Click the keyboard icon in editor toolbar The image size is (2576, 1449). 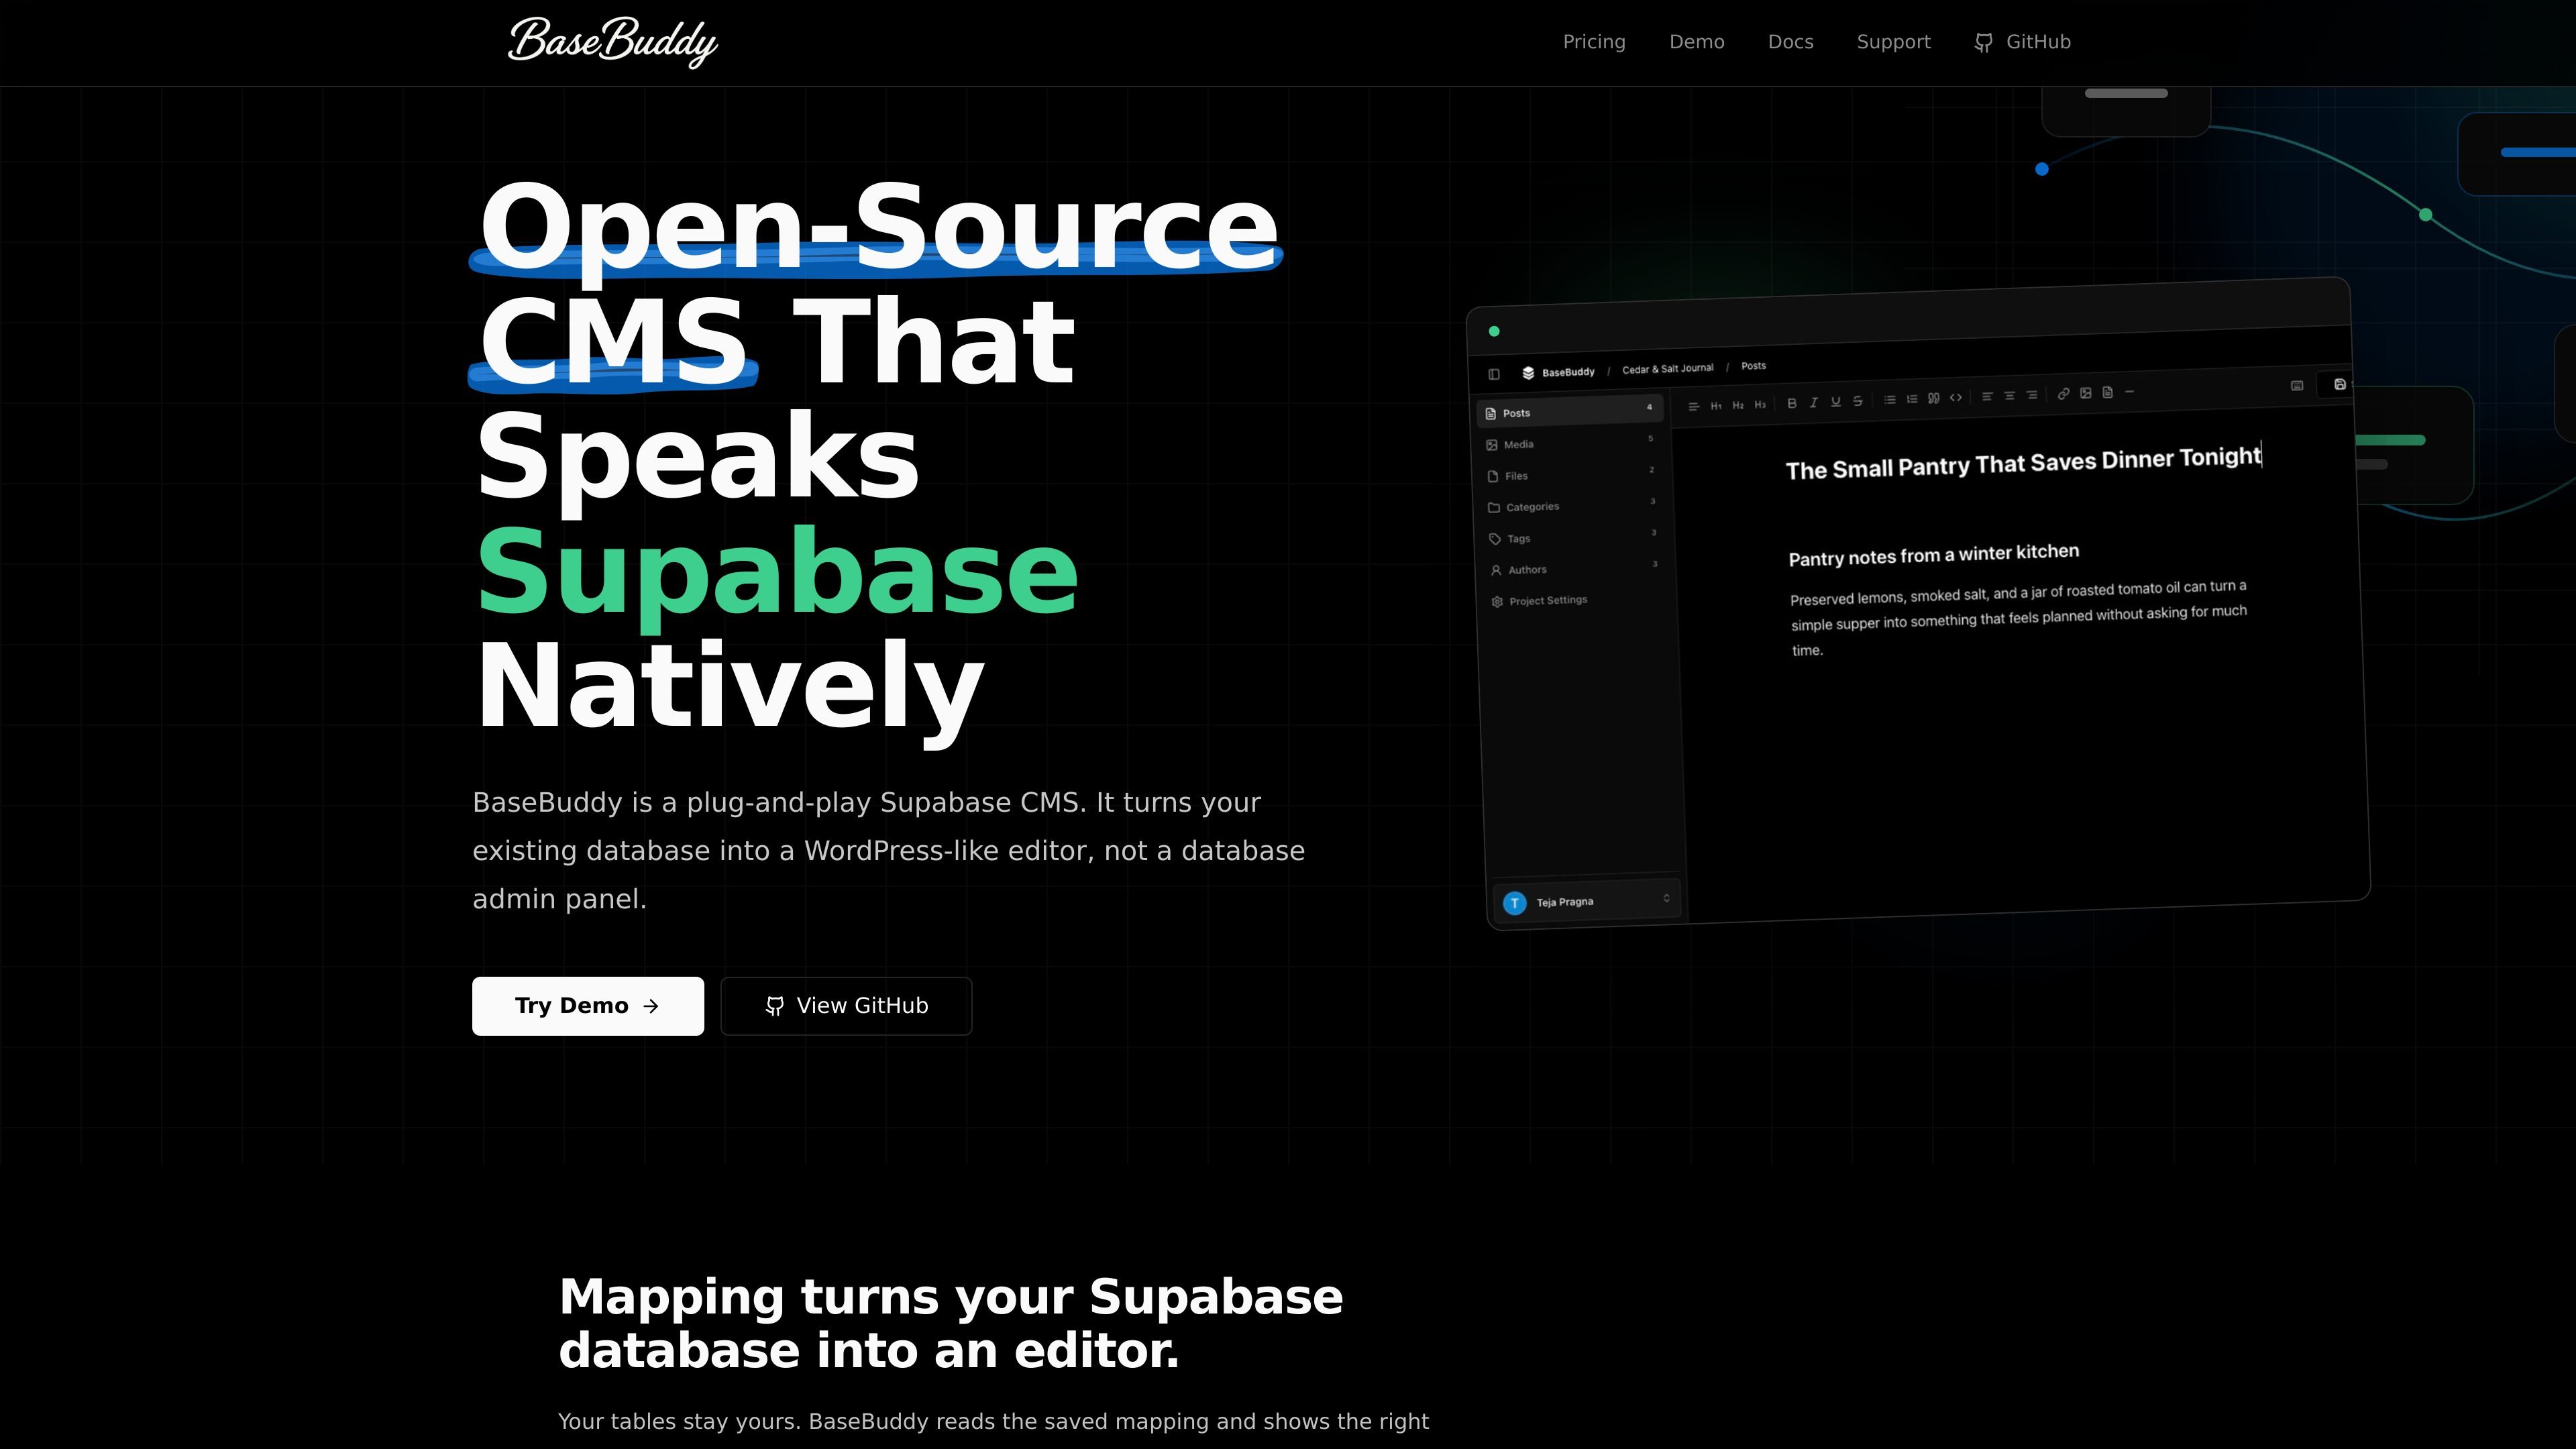click(x=2297, y=385)
